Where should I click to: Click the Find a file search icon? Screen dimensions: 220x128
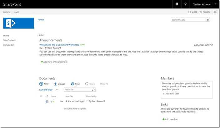[93, 90]
